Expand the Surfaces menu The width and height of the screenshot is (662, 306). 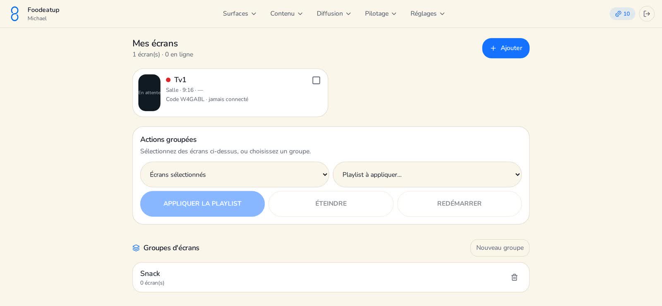240,14
